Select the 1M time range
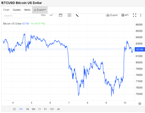 pyautogui.click(x=27, y=109)
